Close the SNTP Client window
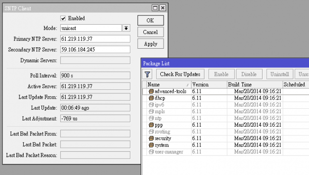309x175 pixels. tap(163, 8)
